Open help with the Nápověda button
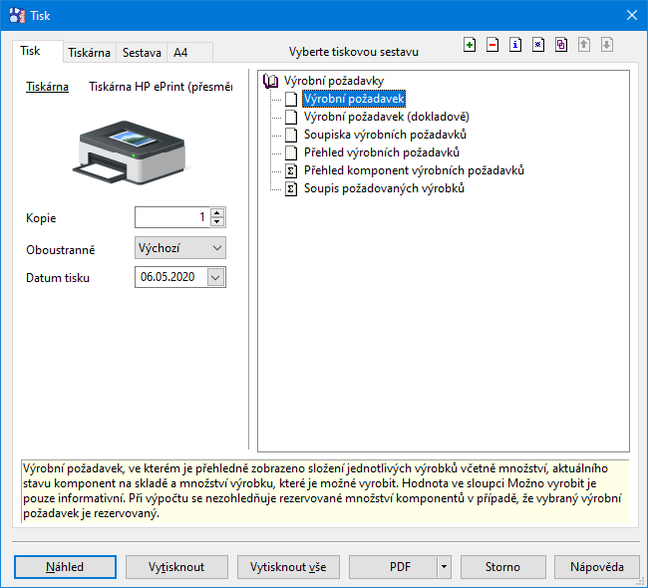Image resolution: width=648 pixels, height=588 pixels. [597, 567]
